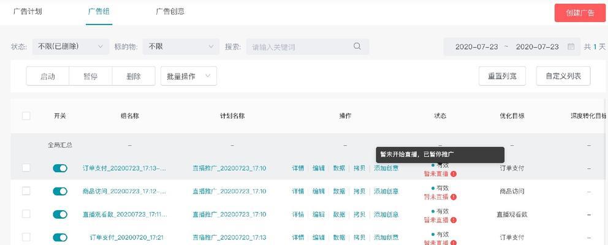
Task: Click 添加创意 in 订单支付_20200723 row
Action: 386,168
